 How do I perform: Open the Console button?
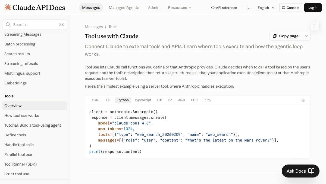(x=291, y=8)
